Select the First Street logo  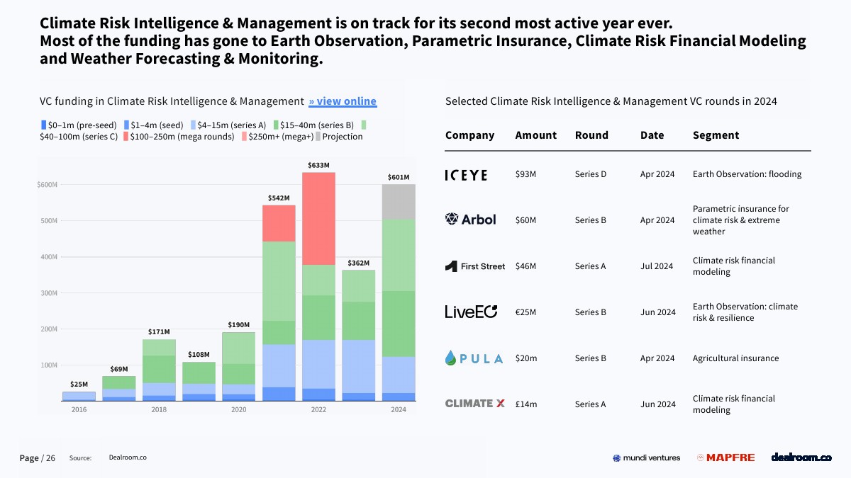(475, 266)
